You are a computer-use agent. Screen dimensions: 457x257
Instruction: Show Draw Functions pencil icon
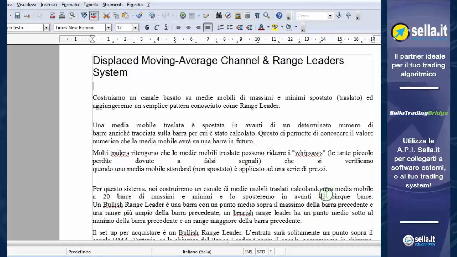206,15
